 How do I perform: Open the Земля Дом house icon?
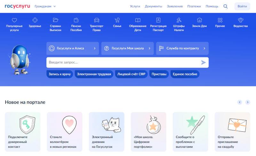pyautogui.click(x=199, y=20)
